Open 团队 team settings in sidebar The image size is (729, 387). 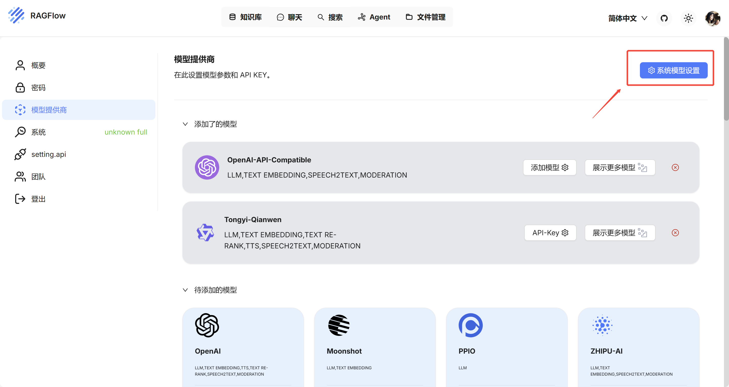[x=79, y=177]
